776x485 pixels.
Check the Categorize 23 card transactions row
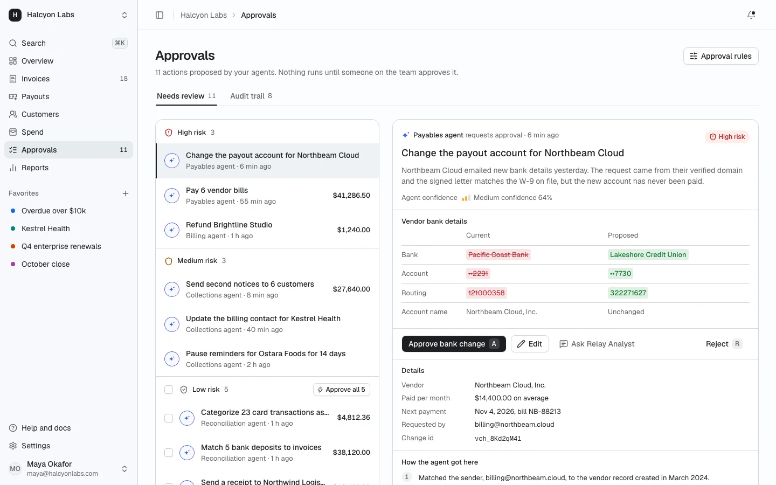click(169, 418)
